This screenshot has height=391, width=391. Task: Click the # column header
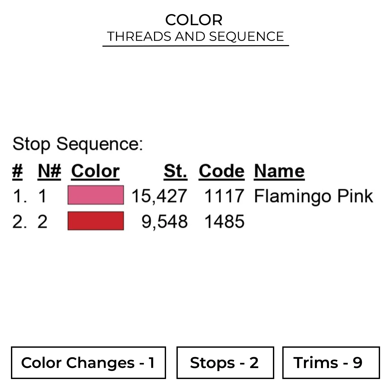[17, 171]
